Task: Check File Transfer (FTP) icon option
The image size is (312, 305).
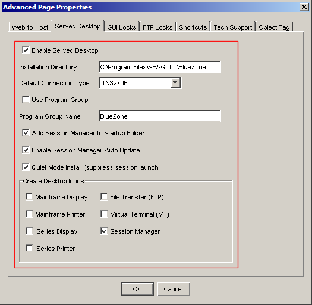Action: pyautogui.click(x=104, y=197)
